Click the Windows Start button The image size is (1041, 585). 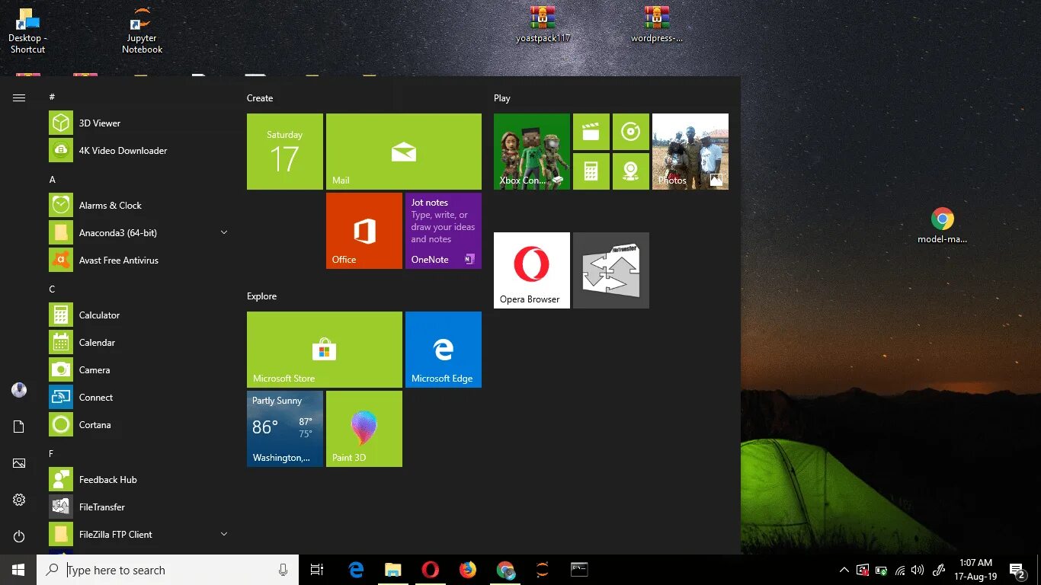(18, 570)
